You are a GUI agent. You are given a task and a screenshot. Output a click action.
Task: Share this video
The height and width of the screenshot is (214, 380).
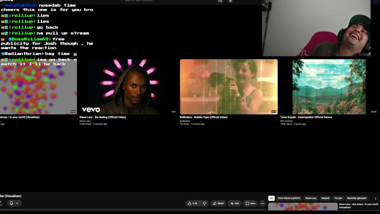coord(218,203)
